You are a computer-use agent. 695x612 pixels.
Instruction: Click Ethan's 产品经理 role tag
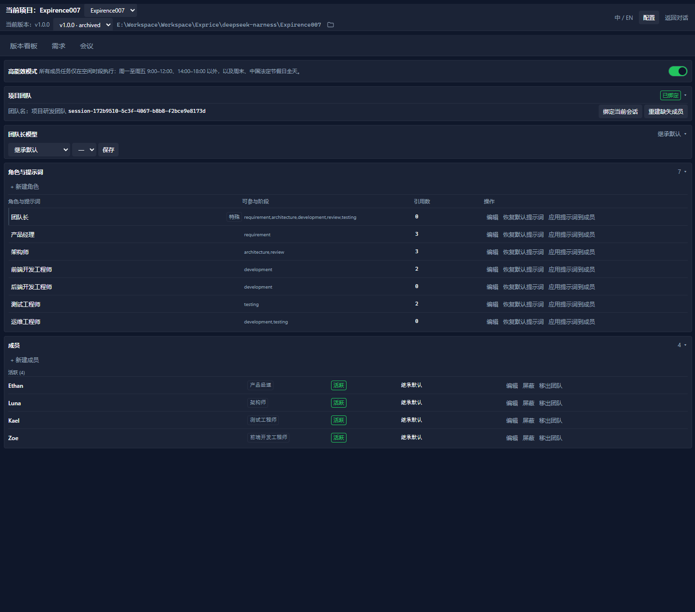click(x=260, y=385)
